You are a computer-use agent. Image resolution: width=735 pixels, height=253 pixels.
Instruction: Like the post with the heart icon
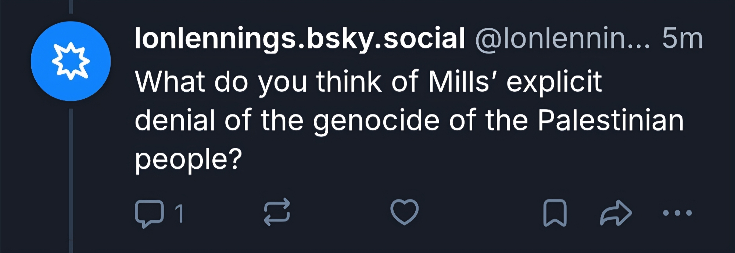(x=404, y=212)
